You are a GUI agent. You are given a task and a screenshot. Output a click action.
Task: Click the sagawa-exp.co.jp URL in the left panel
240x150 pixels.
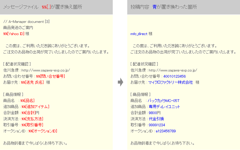[x=46, y=70]
